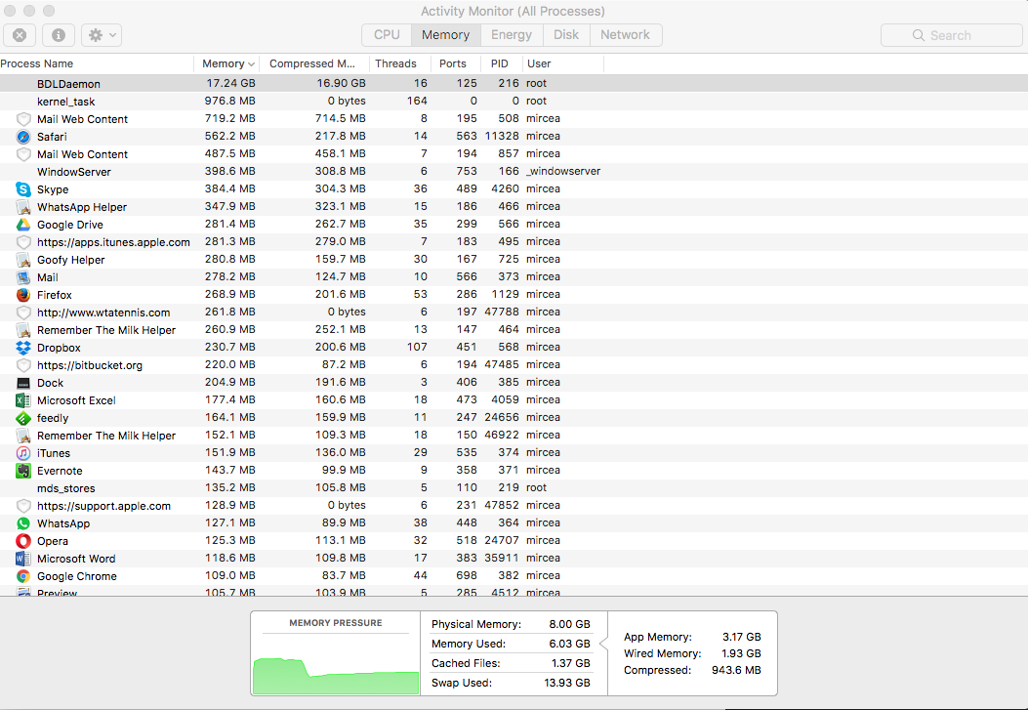Select Remember The Milk Helper 260.9 MB row
Image resolution: width=1028 pixels, height=710 pixels.
[x=514, y=330]
